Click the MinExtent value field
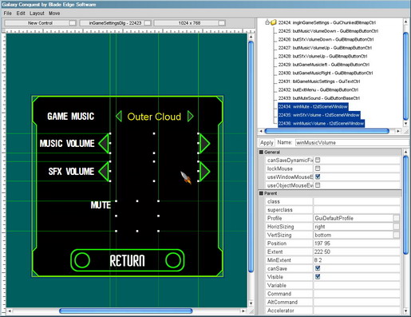 click(x=357, y=260)
